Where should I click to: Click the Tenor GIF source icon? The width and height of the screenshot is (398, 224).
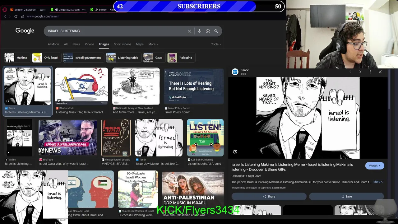(235, 72)
